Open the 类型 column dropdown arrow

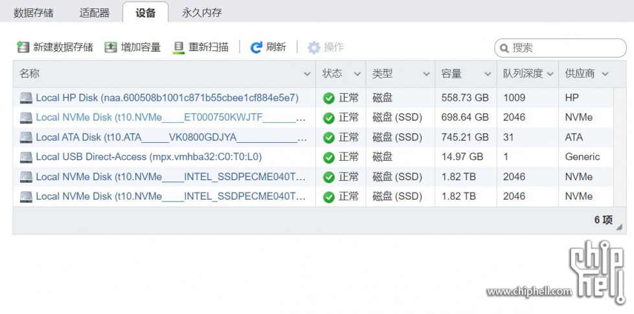tap(426, 74)
